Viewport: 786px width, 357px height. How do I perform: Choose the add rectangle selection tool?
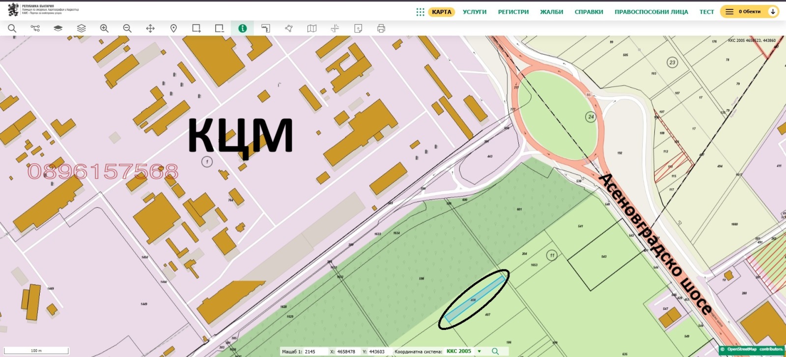coord(196,29)
